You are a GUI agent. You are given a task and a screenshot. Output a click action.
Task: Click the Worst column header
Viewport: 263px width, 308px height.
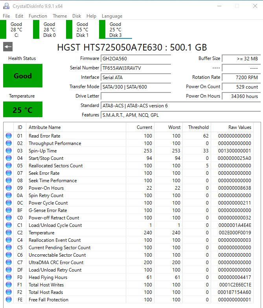coord(169,127)
